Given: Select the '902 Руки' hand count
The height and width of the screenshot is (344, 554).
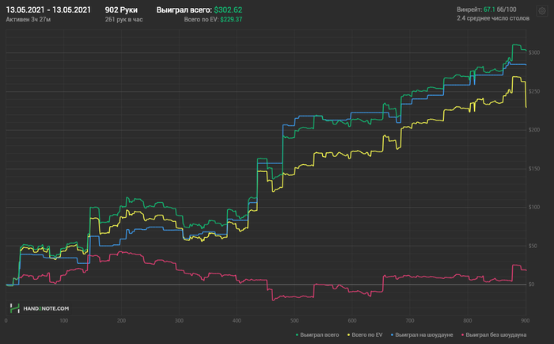Looking at the screenshot, I should 121,10.
